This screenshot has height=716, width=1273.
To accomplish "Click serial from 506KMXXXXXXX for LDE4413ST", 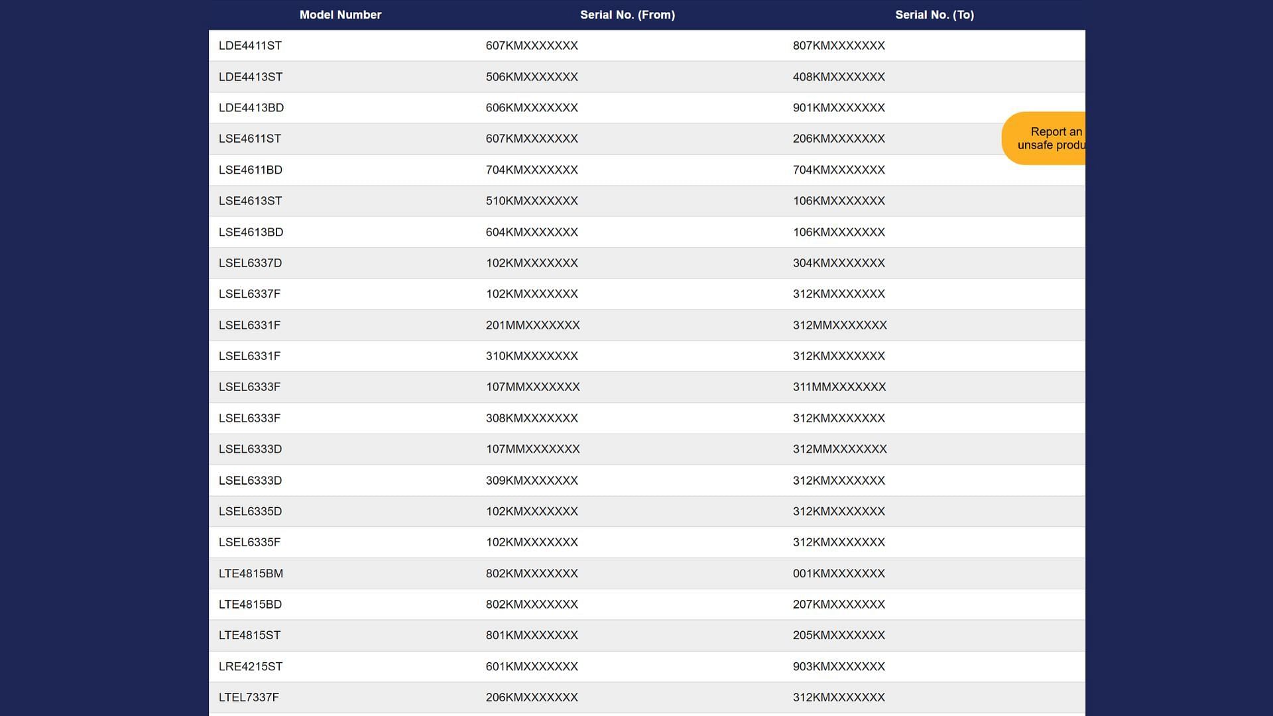I will click(x=532, y=77).
